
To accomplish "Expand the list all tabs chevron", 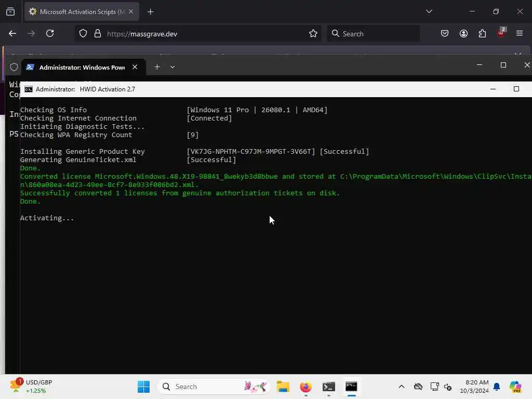I will click(429, 11).
